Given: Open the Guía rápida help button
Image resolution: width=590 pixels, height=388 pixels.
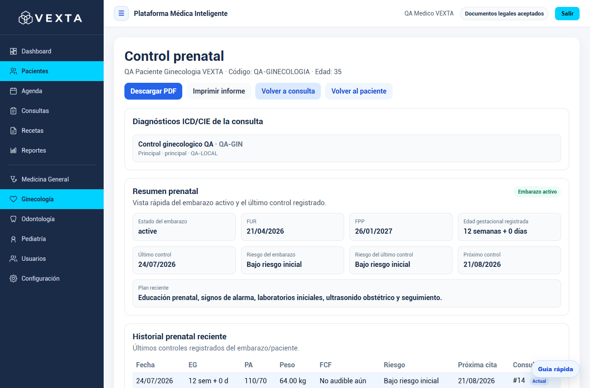Looking at the screenshot, I should coord(555,369).
